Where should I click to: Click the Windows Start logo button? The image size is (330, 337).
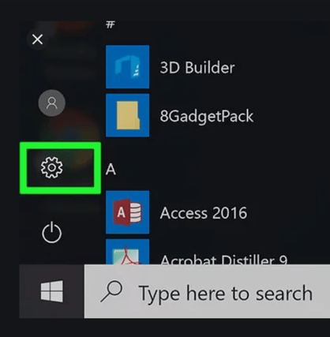tap(52, 291)
